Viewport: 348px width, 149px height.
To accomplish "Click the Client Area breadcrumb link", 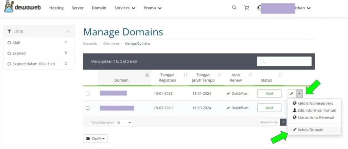I will 111,44.
